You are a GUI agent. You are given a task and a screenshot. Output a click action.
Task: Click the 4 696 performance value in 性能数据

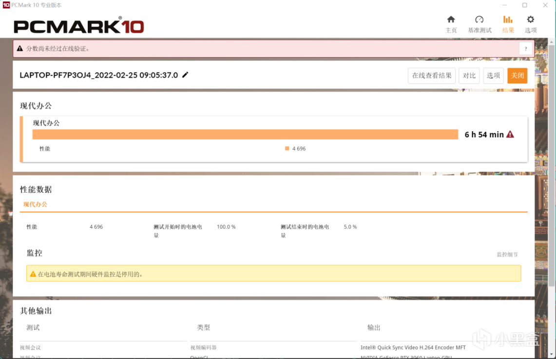pyautogui.click(x=96, y=226)
